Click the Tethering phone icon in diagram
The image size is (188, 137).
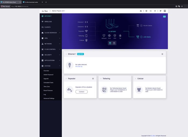[x=86, y=36]
